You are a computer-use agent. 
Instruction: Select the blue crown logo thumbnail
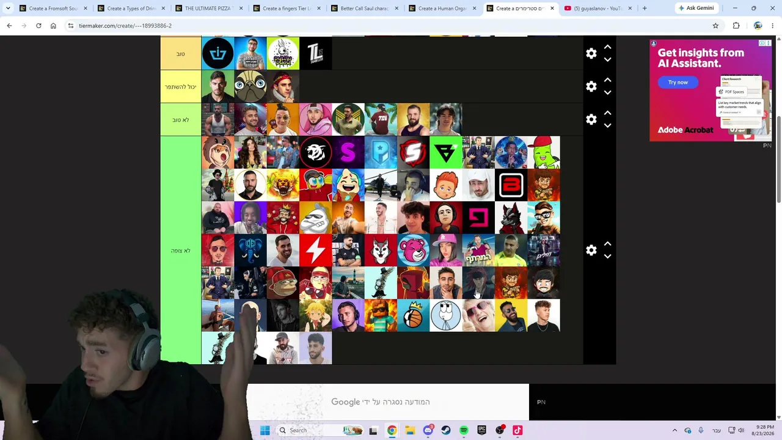pyautogui.click(x=217, y=54)
